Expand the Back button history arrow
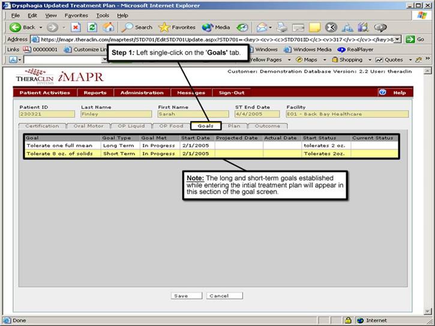The image size is (435, 326). tap(40, 27)
